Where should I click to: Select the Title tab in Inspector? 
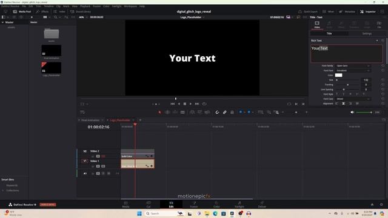(329, 33)
